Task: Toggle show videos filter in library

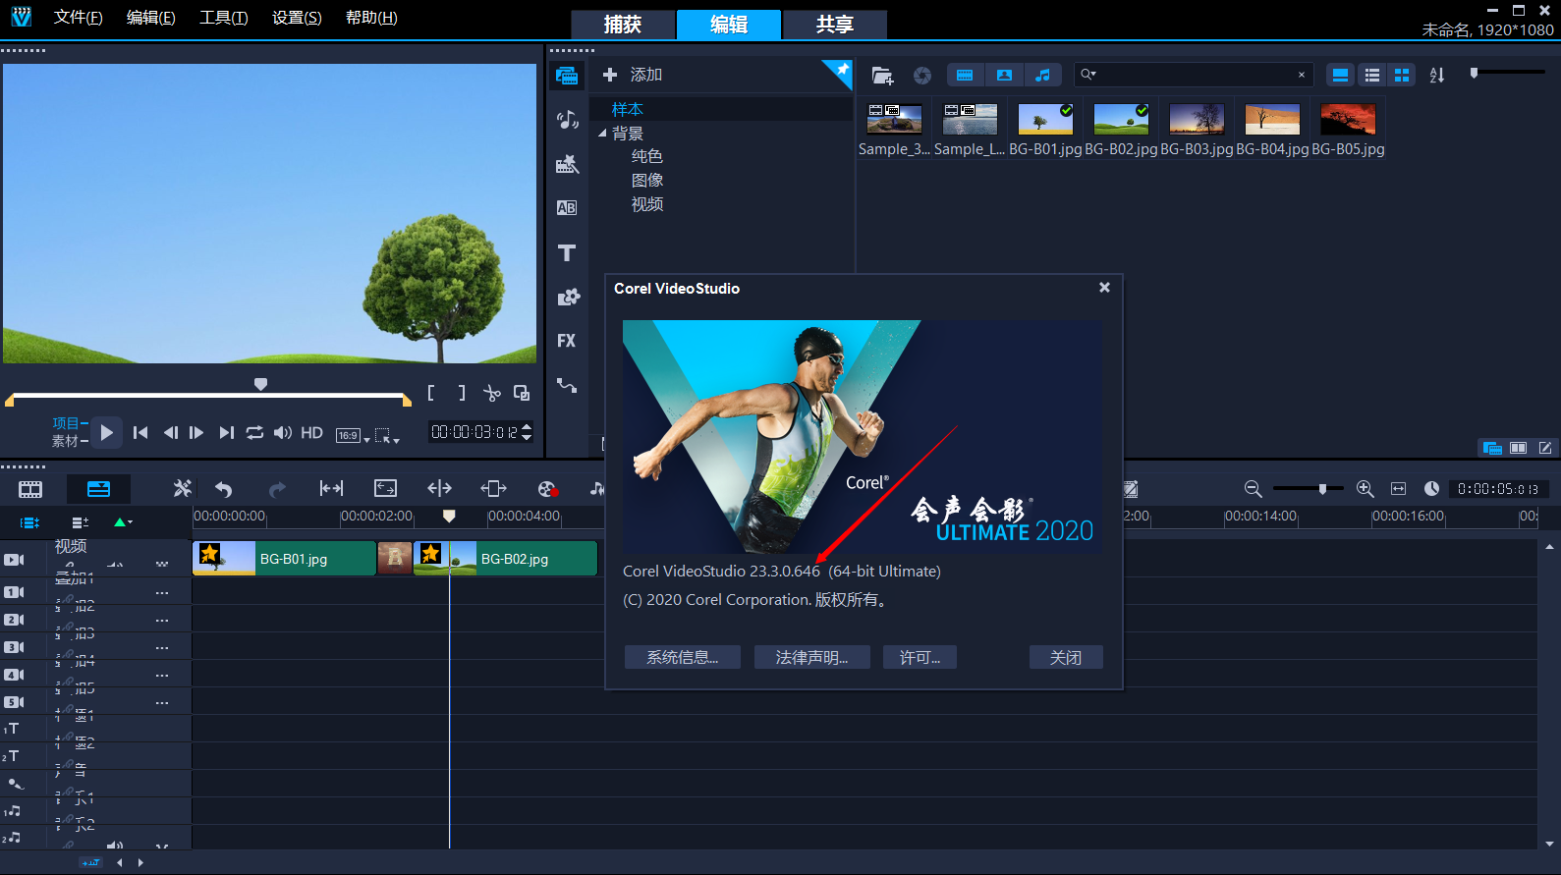Action: tap(965, 75)
